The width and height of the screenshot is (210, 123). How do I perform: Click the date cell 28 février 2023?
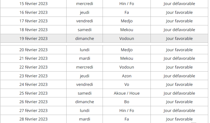[x=34, y=119]
